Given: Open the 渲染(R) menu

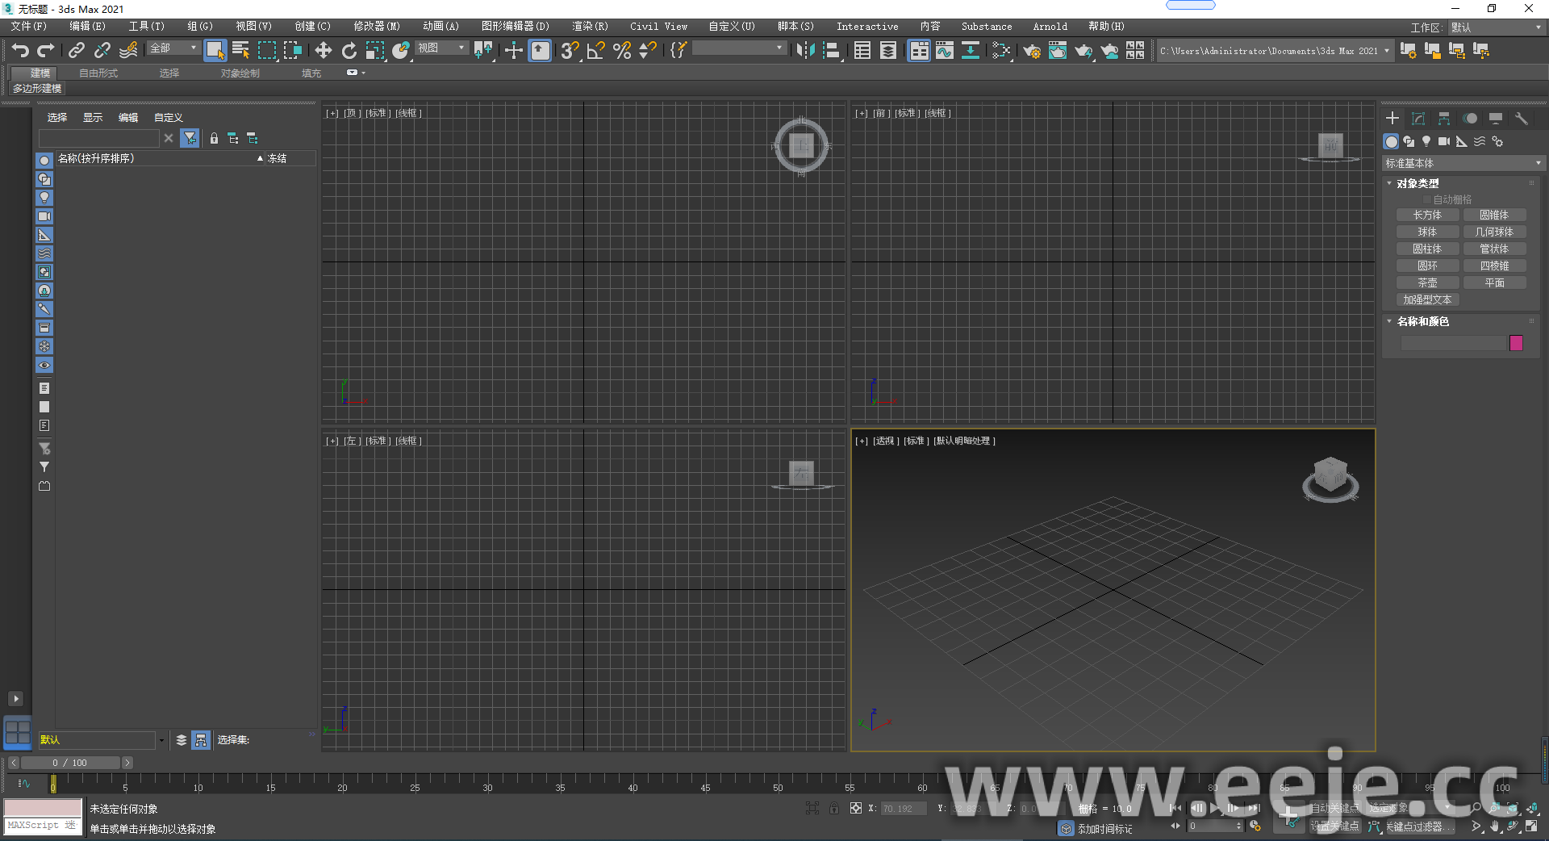Looking at the screenshot, I should pyautogui.click(x=590, y=27).
